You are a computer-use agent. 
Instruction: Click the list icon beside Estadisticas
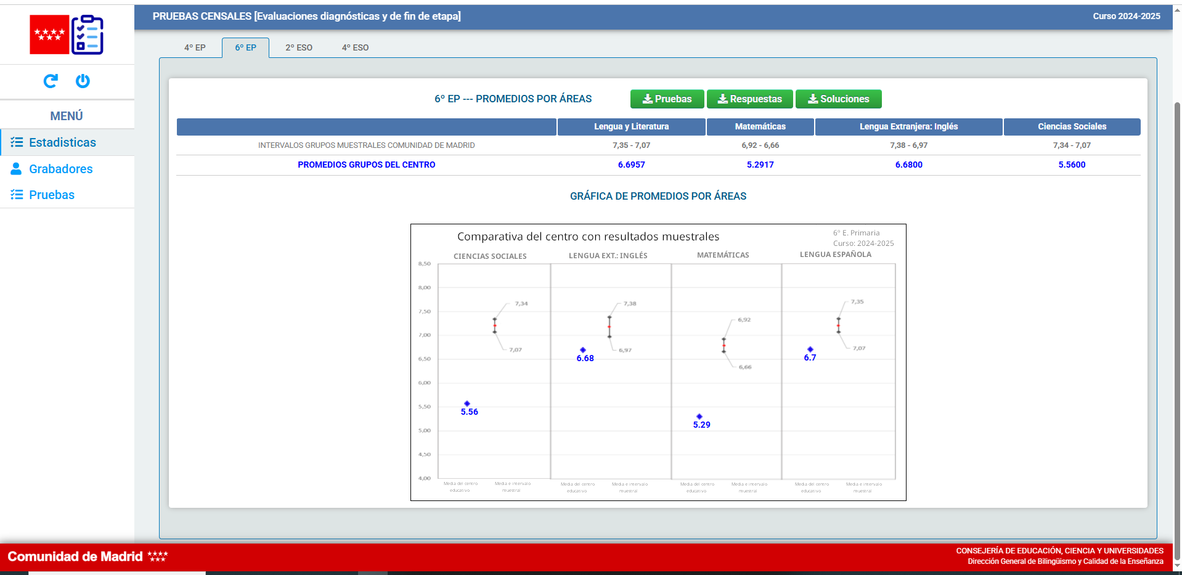[x=17, y=142]
